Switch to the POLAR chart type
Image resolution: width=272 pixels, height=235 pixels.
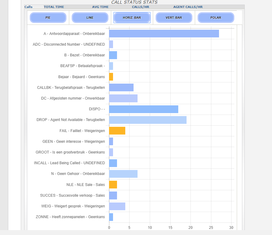tap(216, 18)
